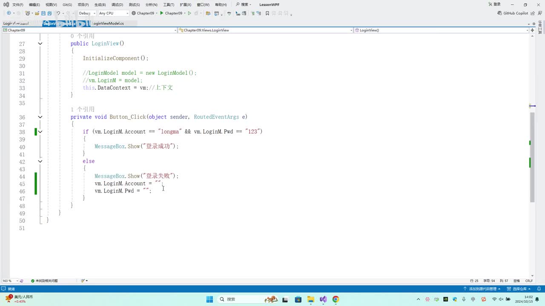
Task: Click the navigate backward arrow icon
Action: point(9,13)
